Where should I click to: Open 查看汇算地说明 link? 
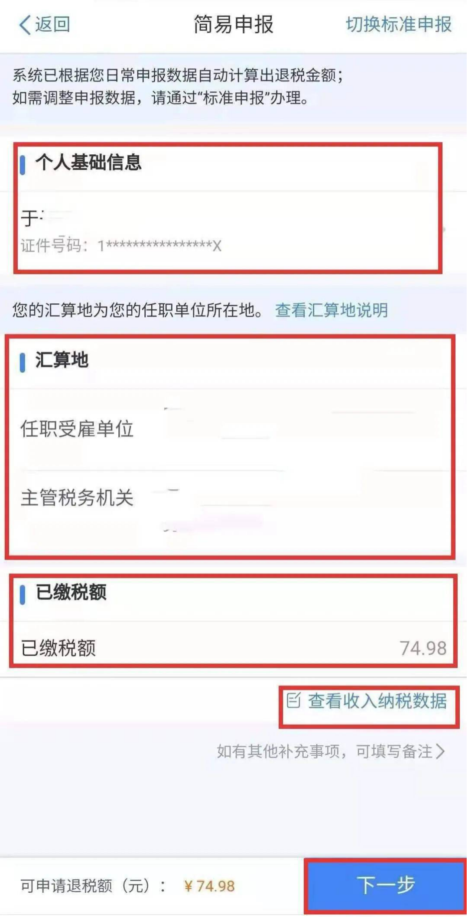pyautogui.click(x=331, y=310)
